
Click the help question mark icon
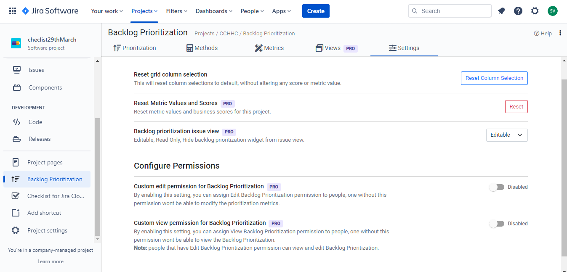[x=518, y=11]
